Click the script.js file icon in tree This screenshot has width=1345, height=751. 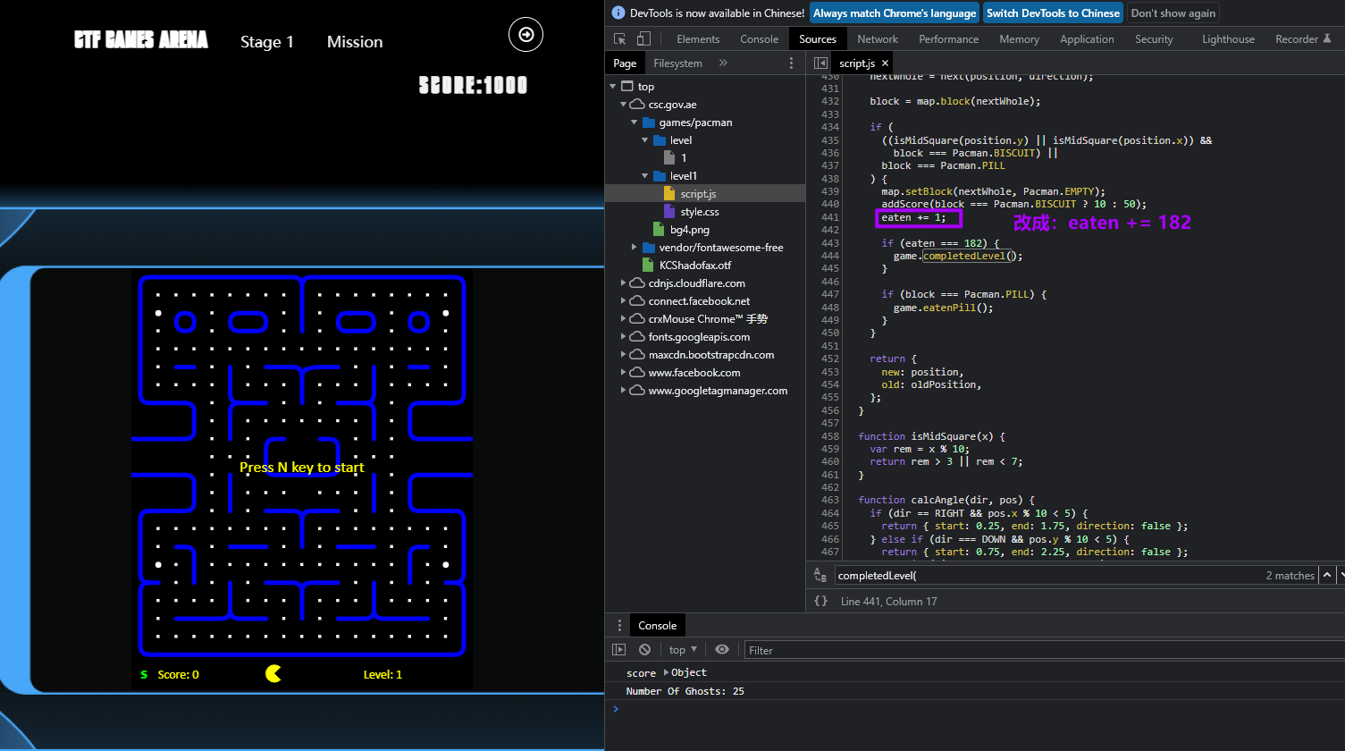(x=670, y=194)
